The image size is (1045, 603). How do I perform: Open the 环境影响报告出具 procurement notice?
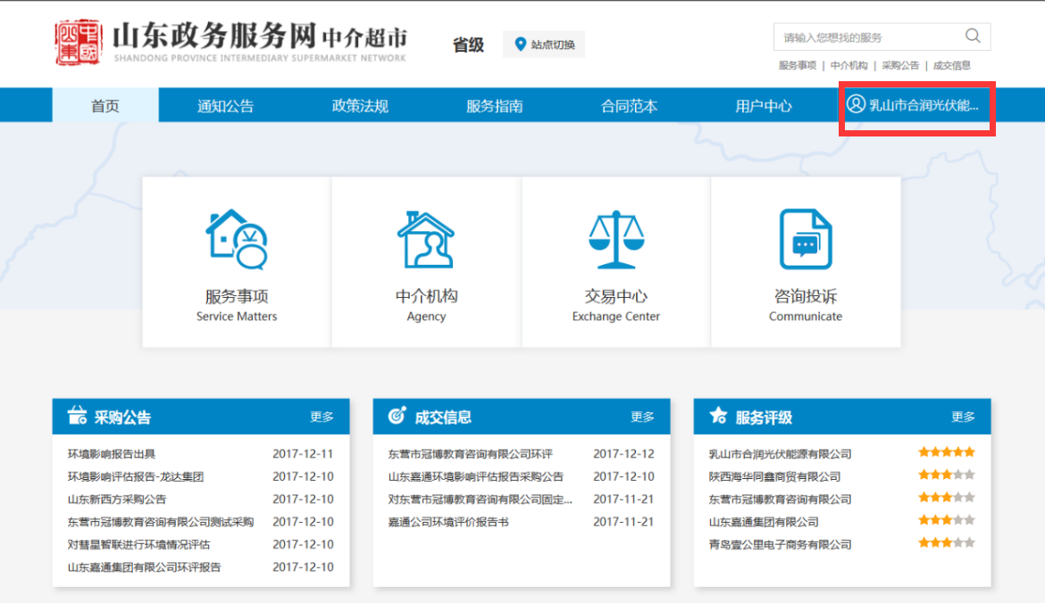point(112,454)
